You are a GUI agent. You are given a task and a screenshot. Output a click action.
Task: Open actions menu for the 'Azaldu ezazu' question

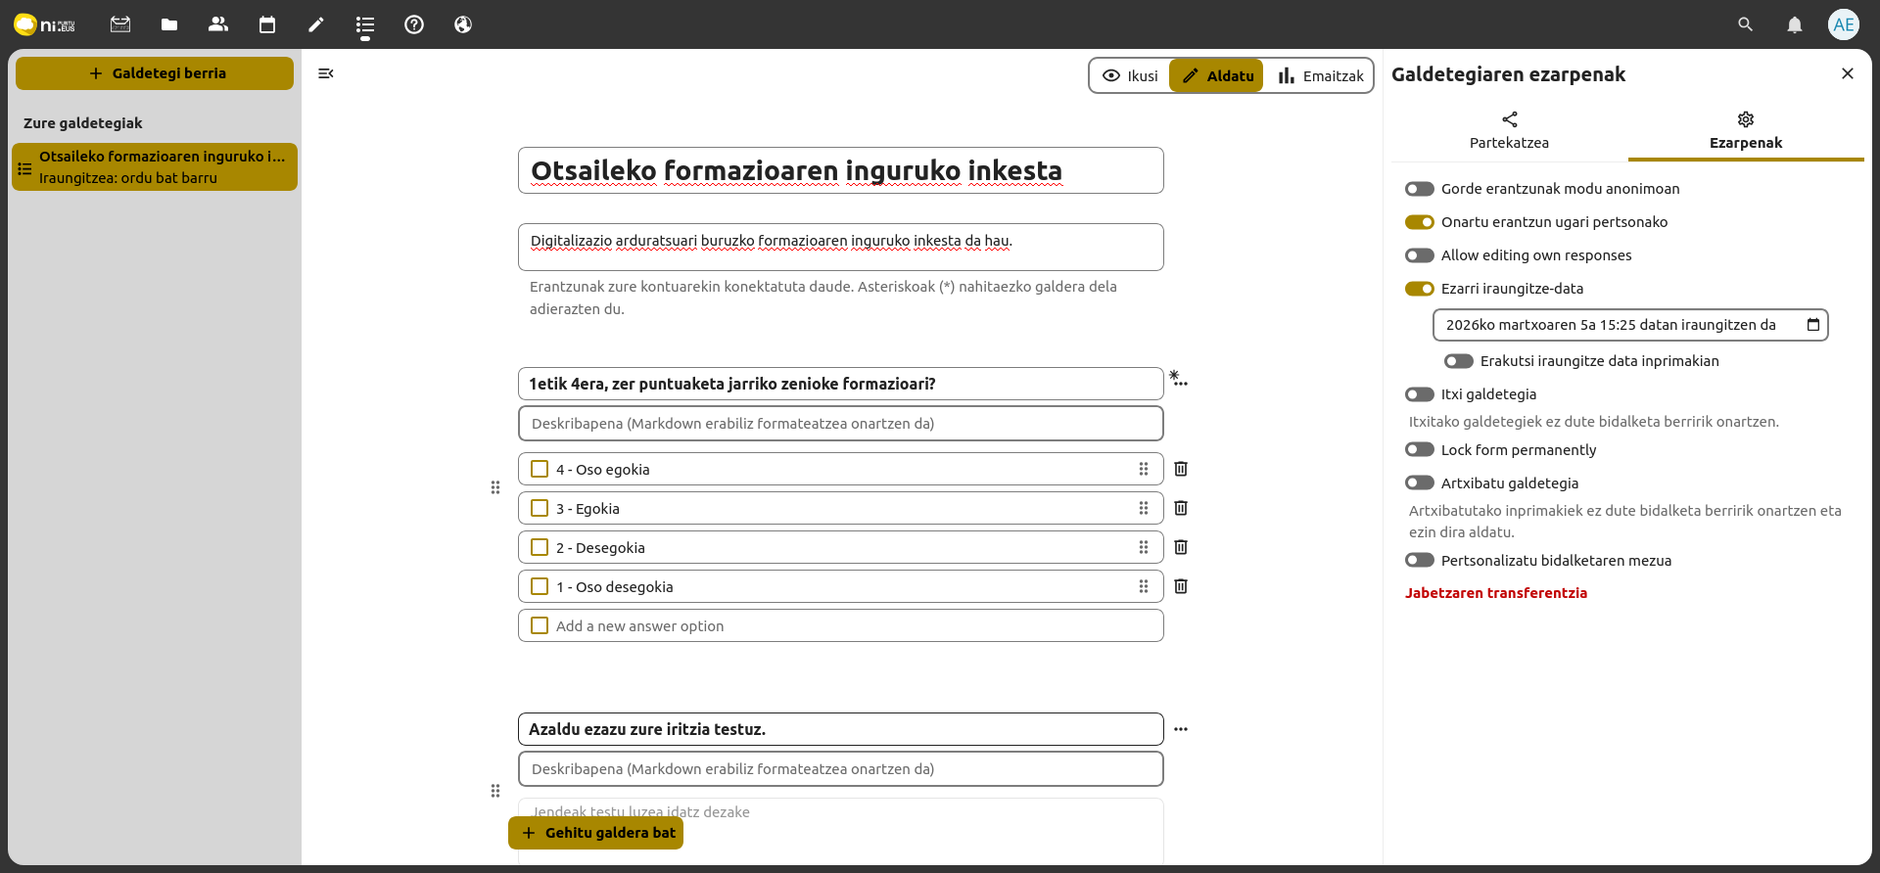coord(1181,729)
